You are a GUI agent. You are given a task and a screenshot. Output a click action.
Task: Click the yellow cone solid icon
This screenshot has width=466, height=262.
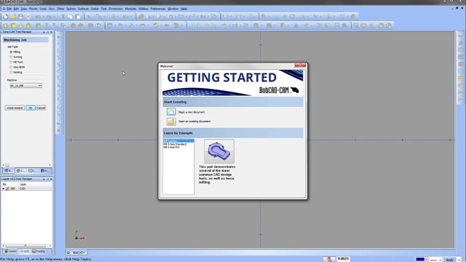(21, 26)
